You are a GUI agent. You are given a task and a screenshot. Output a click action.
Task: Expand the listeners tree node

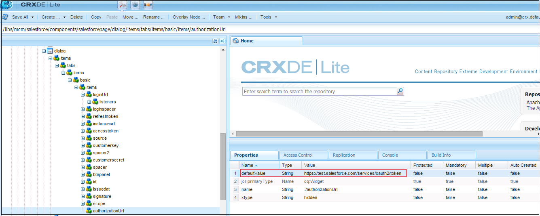pyautogui.click(x=89, y=102)
